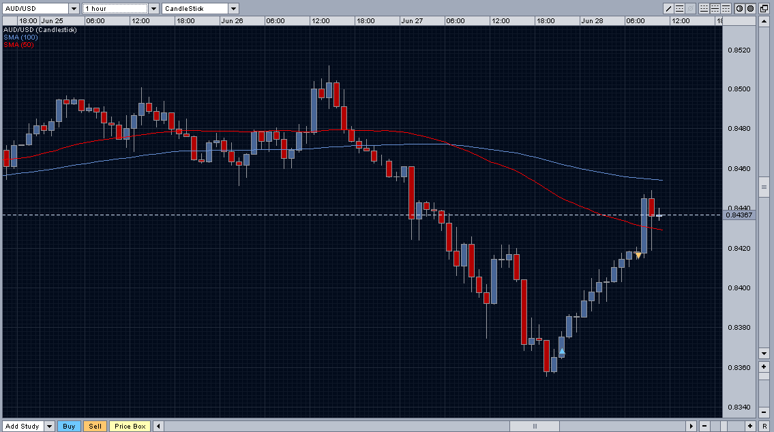
Task: Detach chart into separate window
Action: 764,8
